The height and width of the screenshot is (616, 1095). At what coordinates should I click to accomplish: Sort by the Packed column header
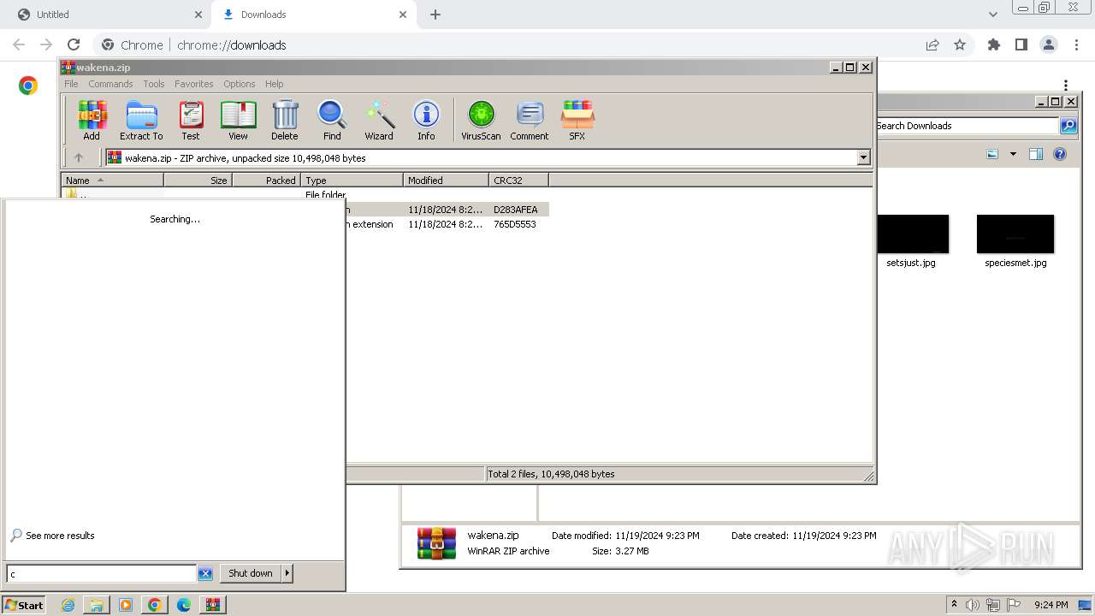(267, 181)
